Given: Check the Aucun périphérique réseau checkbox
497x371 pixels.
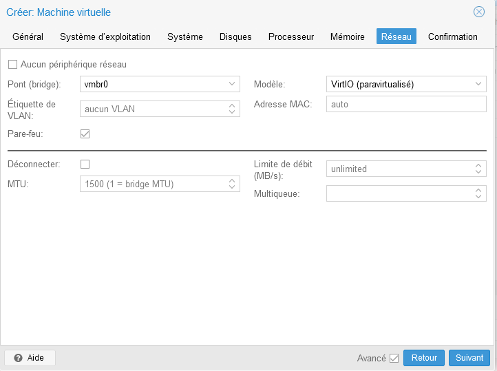Looking at the screenshot, I should [12, 64].
